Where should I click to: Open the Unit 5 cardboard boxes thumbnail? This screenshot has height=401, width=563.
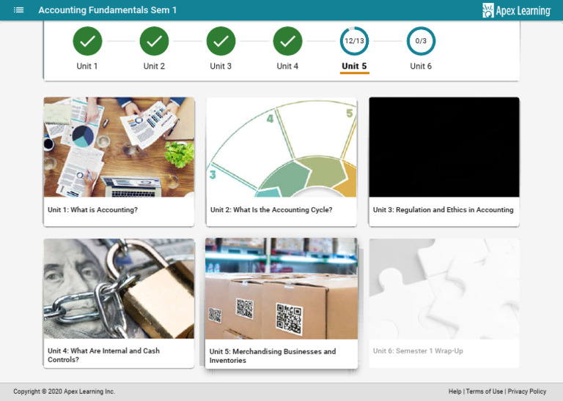pyautogui.click(x=281, y=288)
